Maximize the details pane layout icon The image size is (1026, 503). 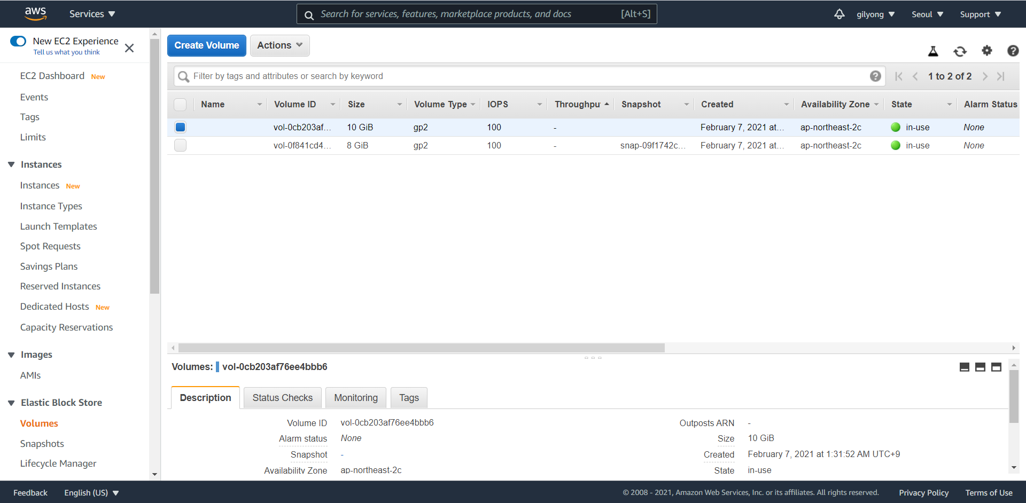[996, 367]
